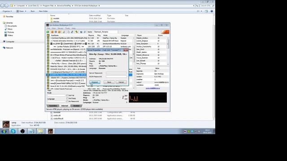Click the server properties toolbar icon
Viewport: 287px width, 161px height.
pyautogui.click(x=72, y=32)
